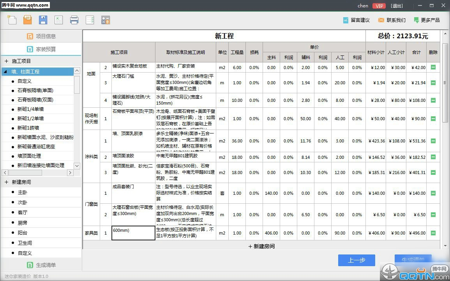Select 石膏板隔墙(单面) item
Screen dimensions: 450x281
(x=35, y=90)
